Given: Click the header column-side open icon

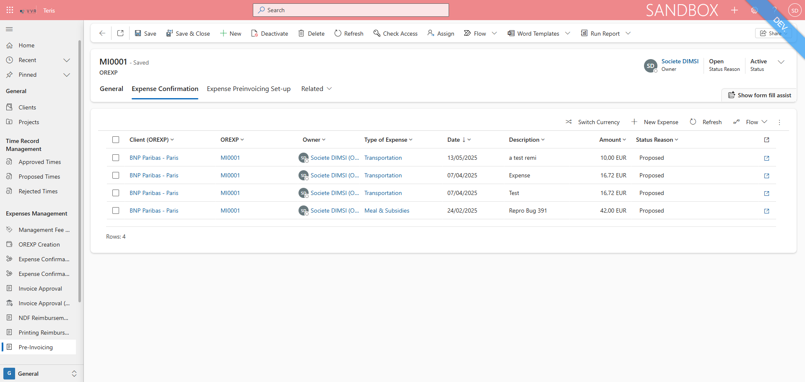Looking at the screenshot, I should (766, 140).
